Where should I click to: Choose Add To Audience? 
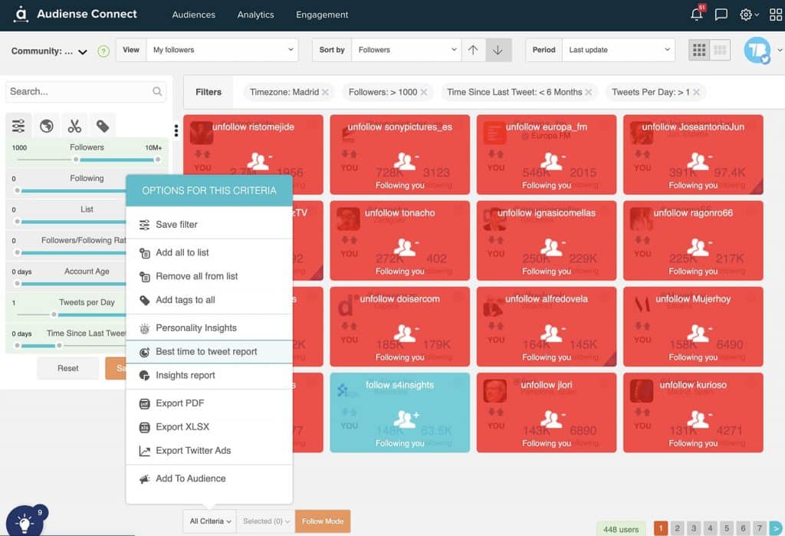[209, 478]
